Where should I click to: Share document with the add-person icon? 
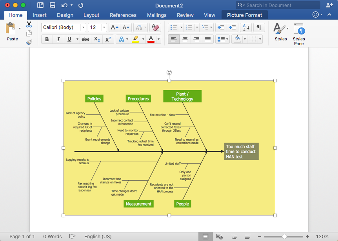(x=329, y=5)
